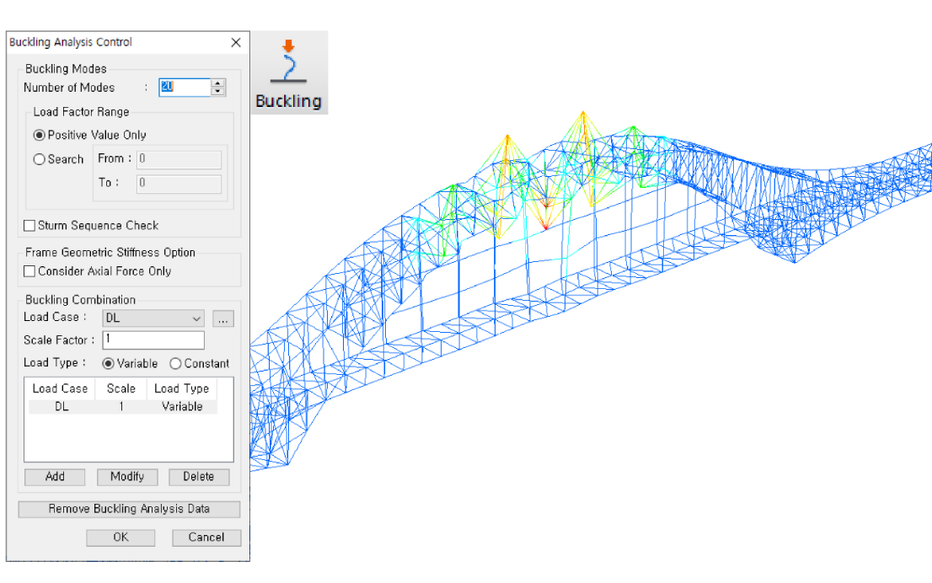Increase Number of Modes with up arrow
Viewport: 932px width, 583px height.
(218, 83)
